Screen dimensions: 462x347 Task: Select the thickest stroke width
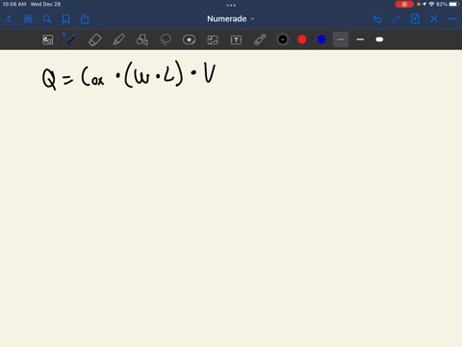pyautogui.click(x=379, y=40)
